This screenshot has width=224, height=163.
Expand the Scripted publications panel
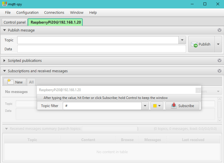[x=5, y=61]
